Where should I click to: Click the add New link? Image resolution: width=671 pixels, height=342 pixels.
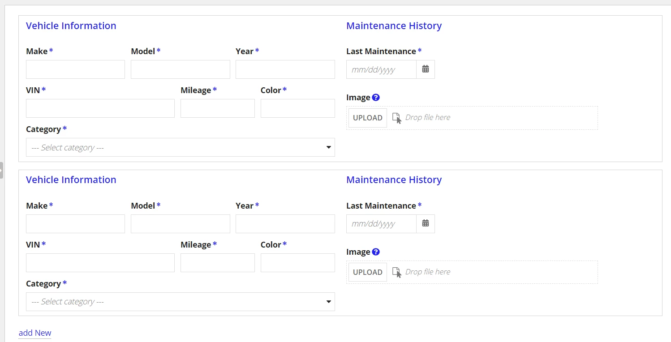35,333
